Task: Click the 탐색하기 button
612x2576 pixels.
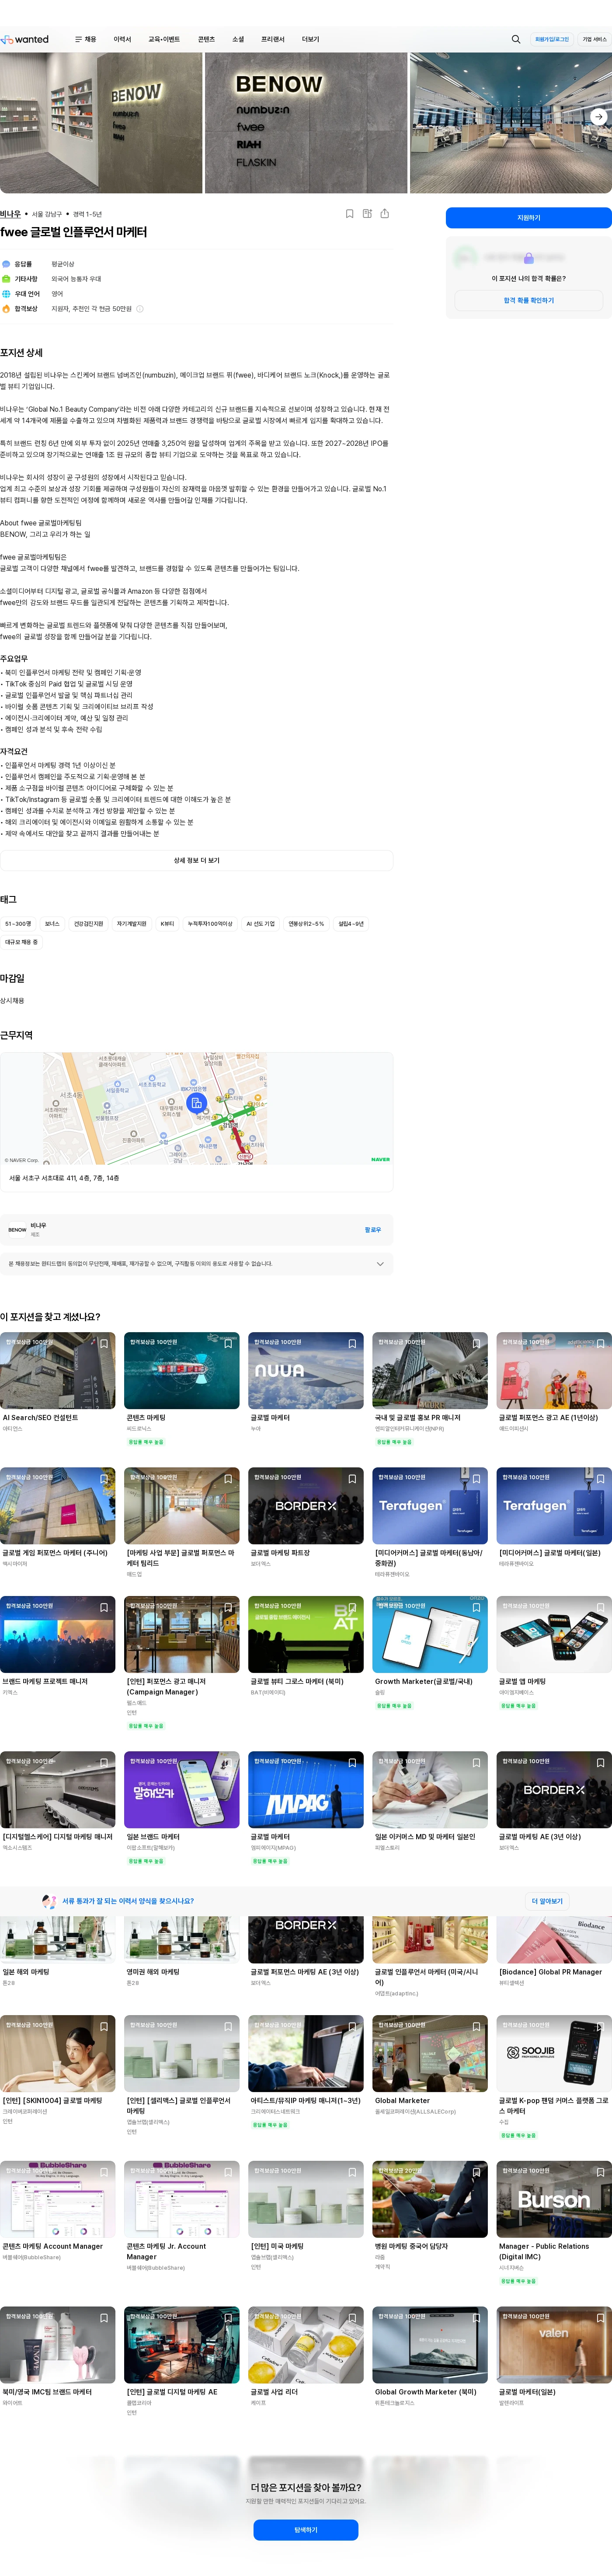Action: point(306,2529)
